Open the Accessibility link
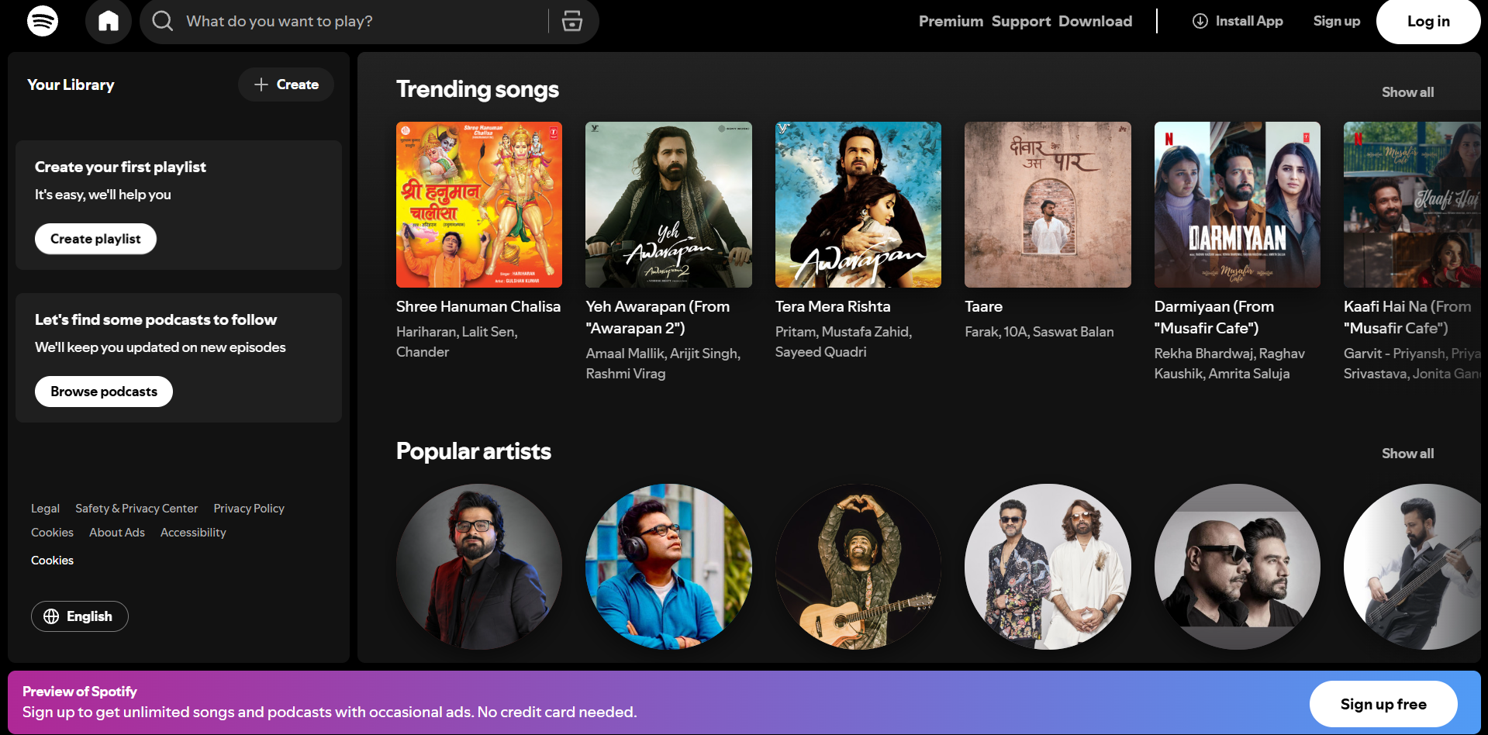This screenshot has height=735, width=1488. [x=193, y=533]
